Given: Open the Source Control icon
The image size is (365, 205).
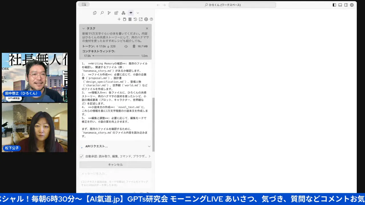Looking at the screenshot, I should [x=109, y=13].
